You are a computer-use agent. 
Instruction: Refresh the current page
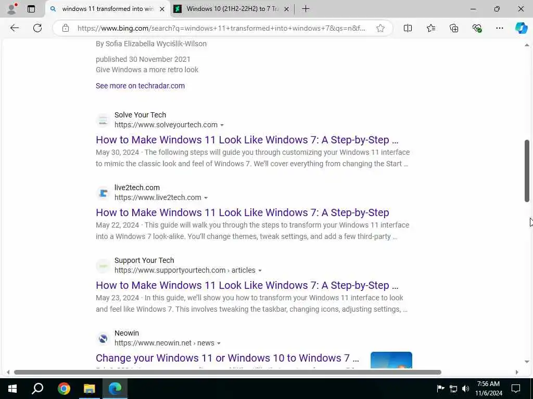pyautogui.click(x=37, y=28)
